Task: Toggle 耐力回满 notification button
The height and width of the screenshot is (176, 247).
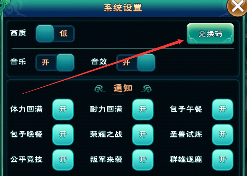Action: 143,109
